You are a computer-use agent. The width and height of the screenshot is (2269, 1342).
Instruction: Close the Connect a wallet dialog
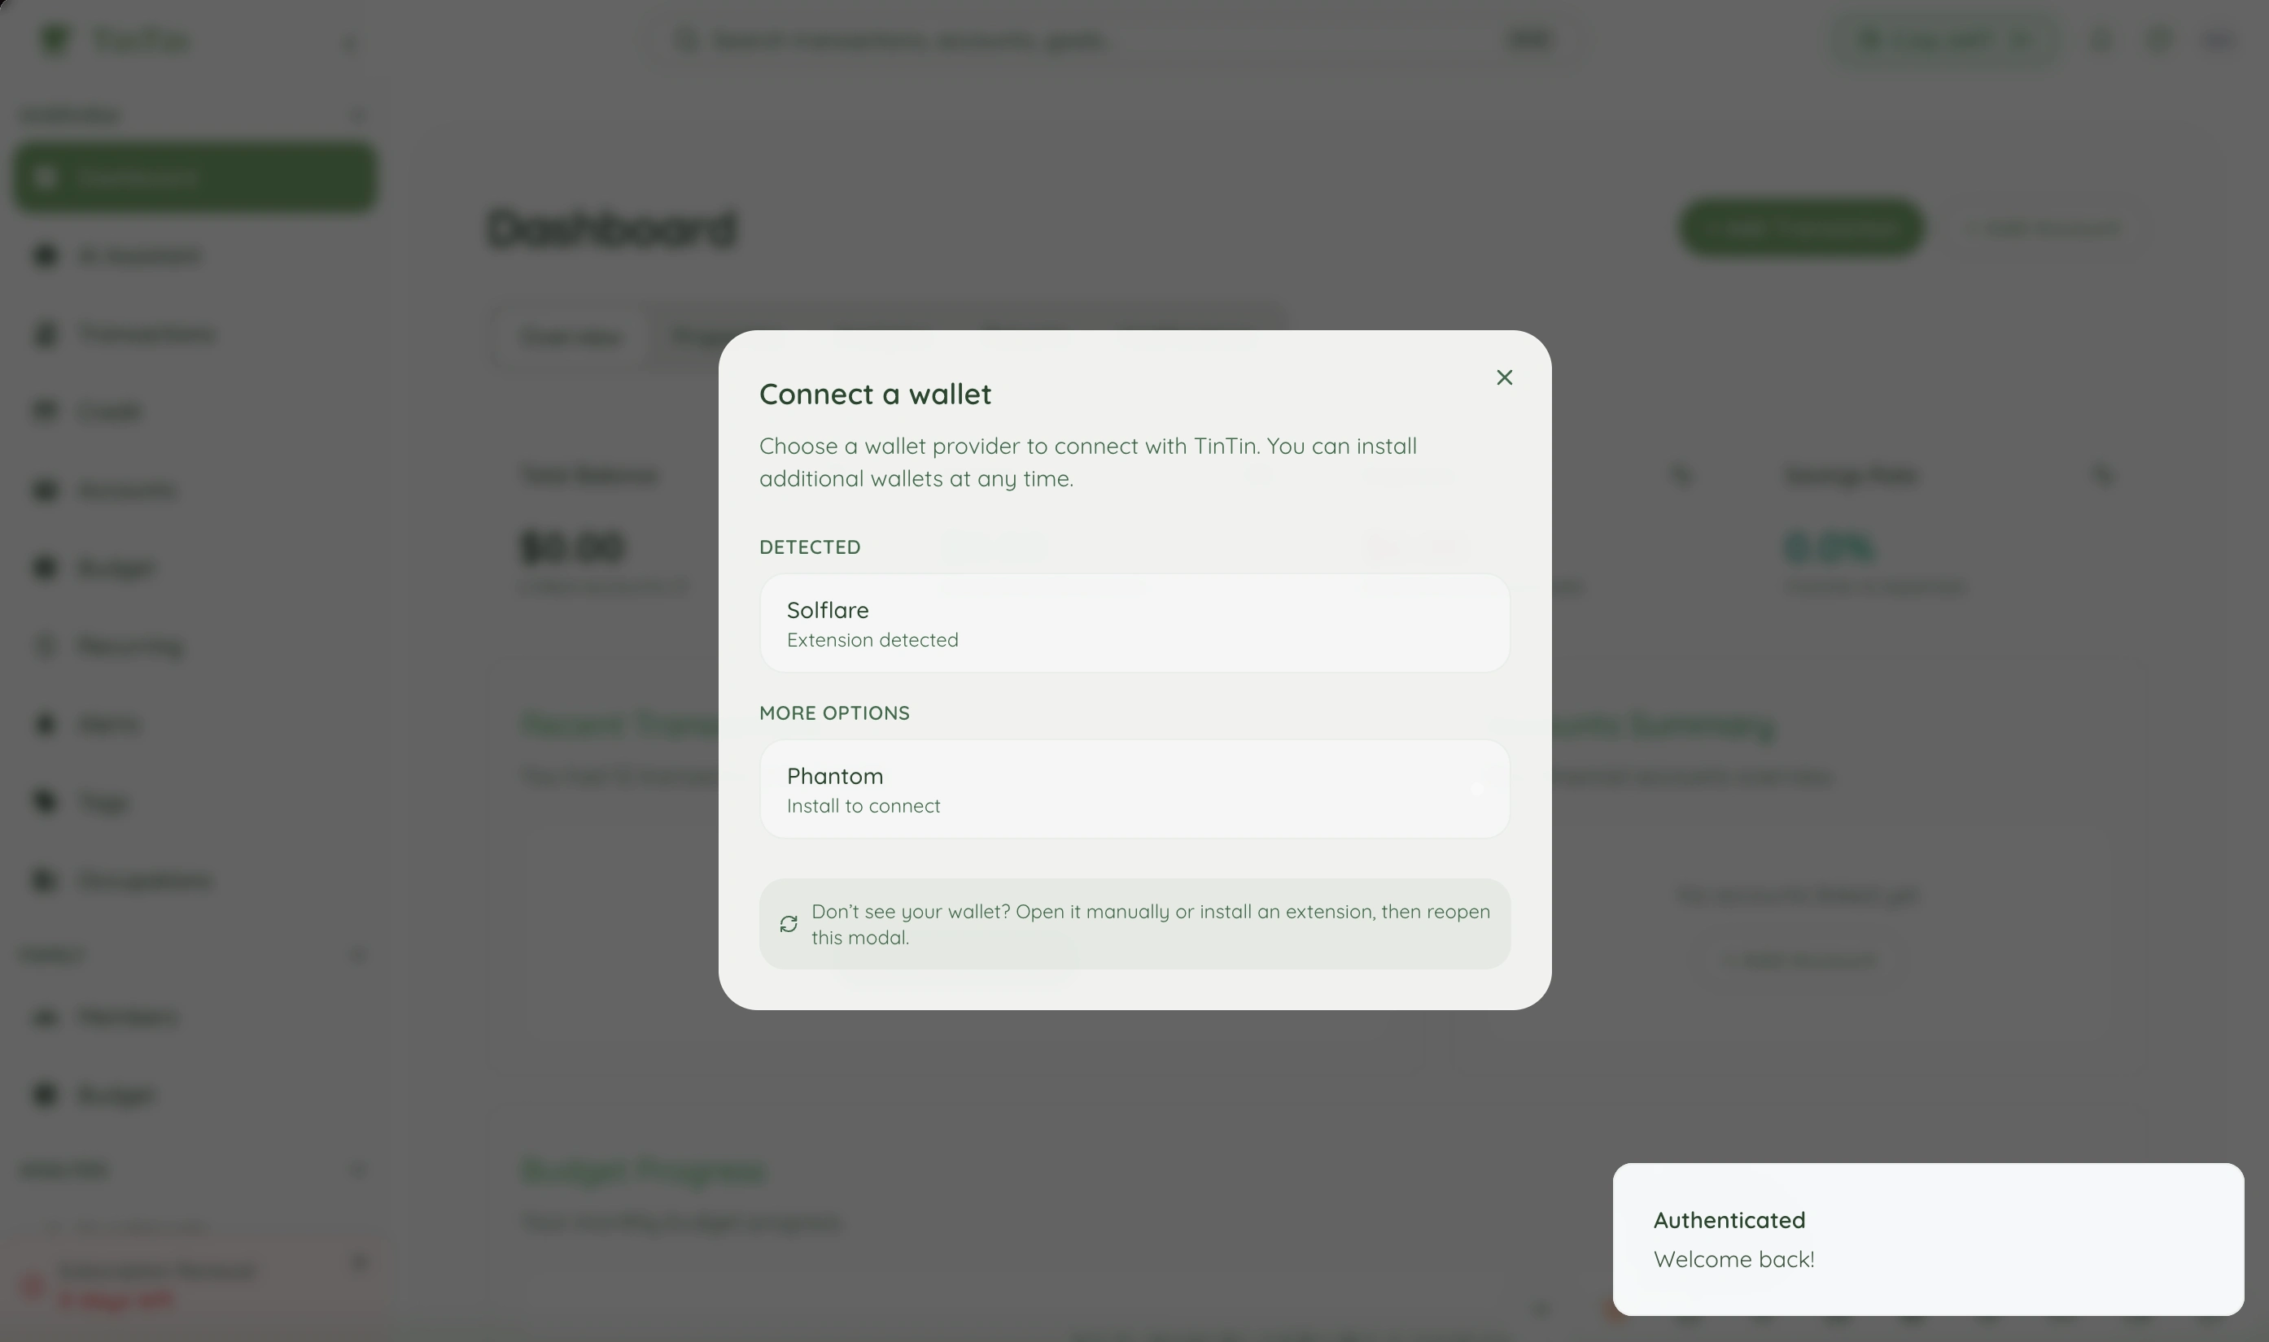1504,378
